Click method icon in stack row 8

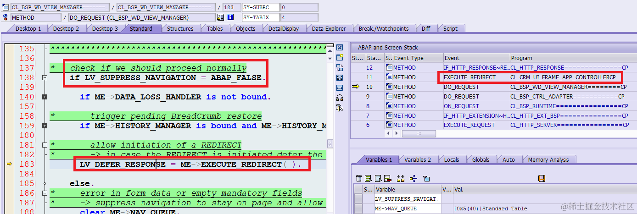coord(389,106)
